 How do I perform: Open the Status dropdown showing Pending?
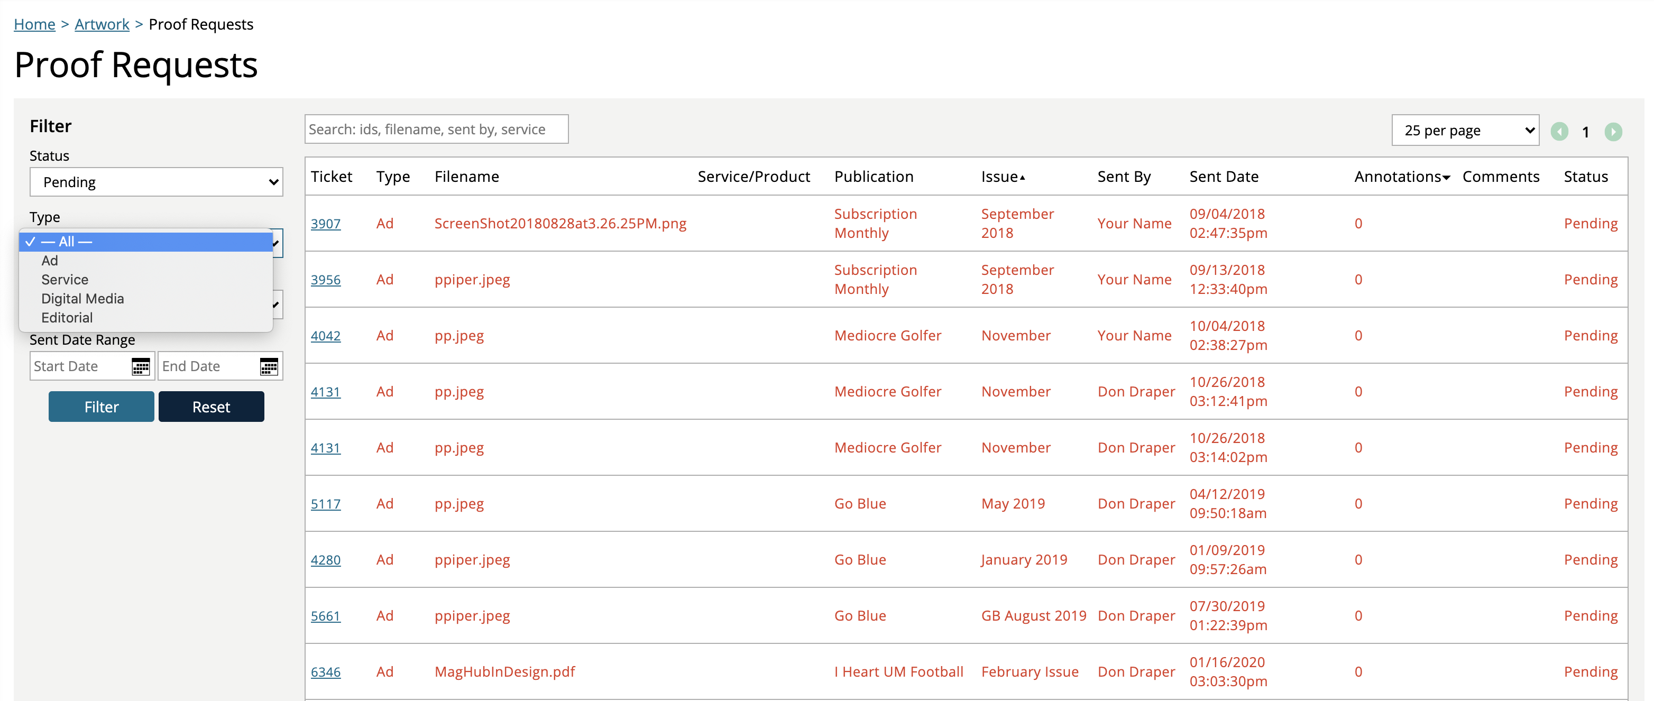[x=156, y=182]
